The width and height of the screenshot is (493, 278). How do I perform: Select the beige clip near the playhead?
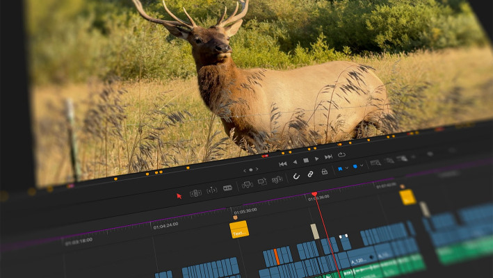click(x=315, y=231)
